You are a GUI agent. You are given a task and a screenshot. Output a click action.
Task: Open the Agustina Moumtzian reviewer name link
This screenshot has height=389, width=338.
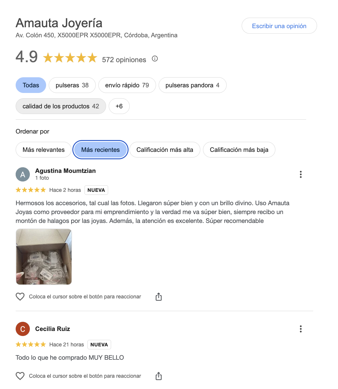(65, 171)
